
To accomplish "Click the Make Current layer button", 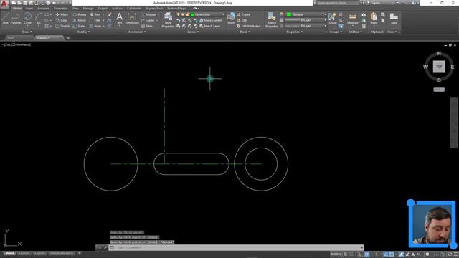I will point(210,20).
